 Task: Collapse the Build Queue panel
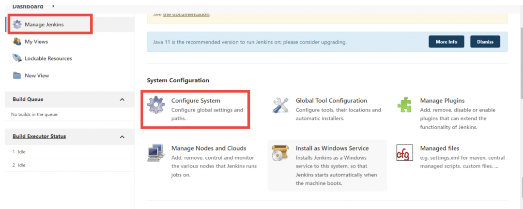coord(122,100)
